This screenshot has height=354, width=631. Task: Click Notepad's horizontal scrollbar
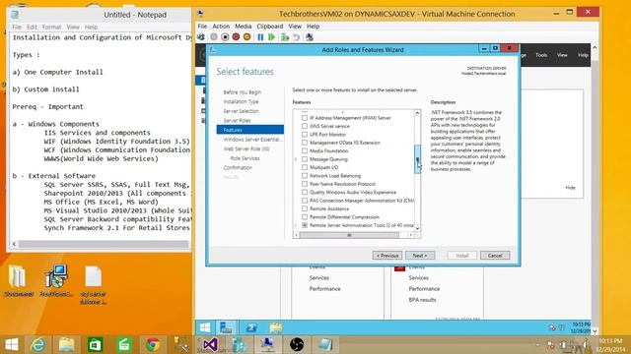104,244
